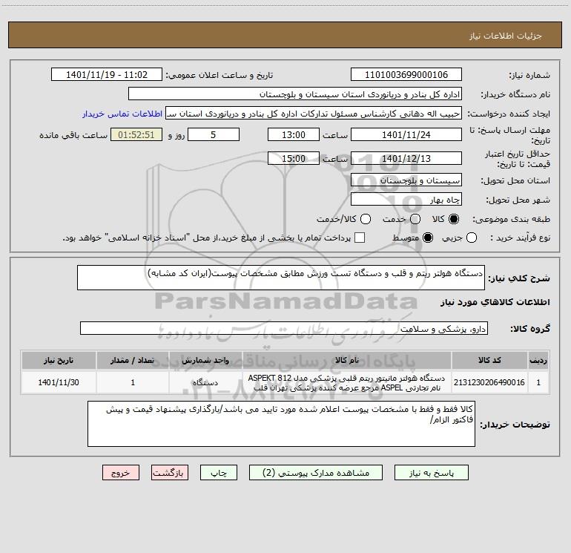Choose the متوسط purchase process option
571x553 pixels.
tap(428, 238)
